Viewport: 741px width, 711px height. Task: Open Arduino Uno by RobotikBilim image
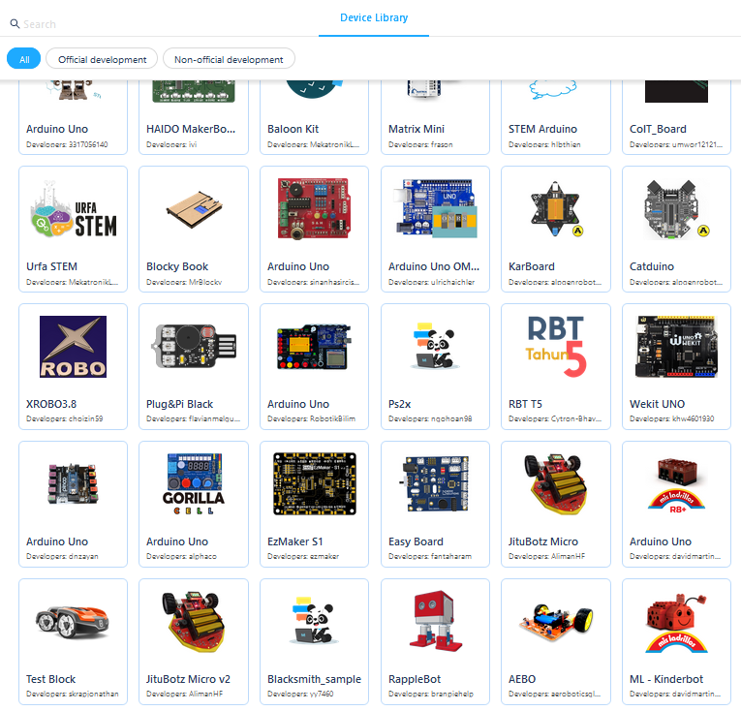[x=314, y=347]
